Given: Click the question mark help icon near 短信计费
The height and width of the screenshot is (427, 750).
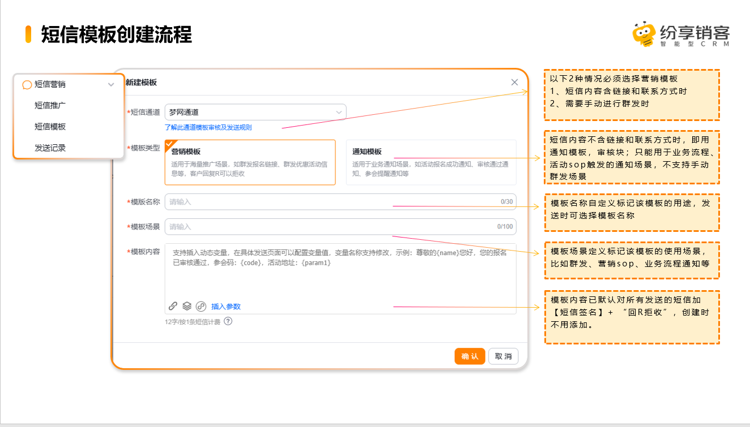Looking at the screenshot, I should pyautogui.click(x=228, y=321).
